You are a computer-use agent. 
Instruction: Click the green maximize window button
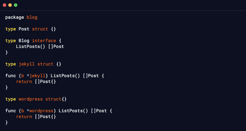tap(15, 5)
